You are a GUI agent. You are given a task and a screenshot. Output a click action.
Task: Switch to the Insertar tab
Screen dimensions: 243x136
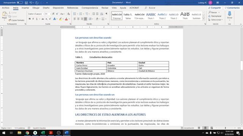pos(25,8)
